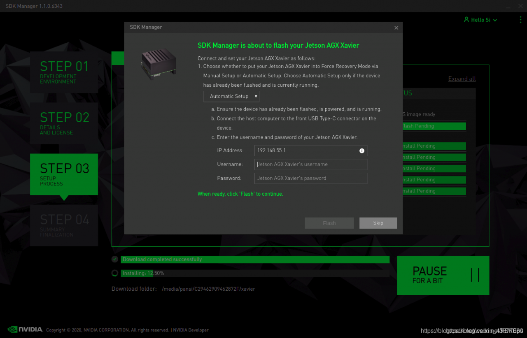Viewport: 527px width, 338px height.
Task: Go to STEP 02 Details and License
Action: tap(64, 123)
